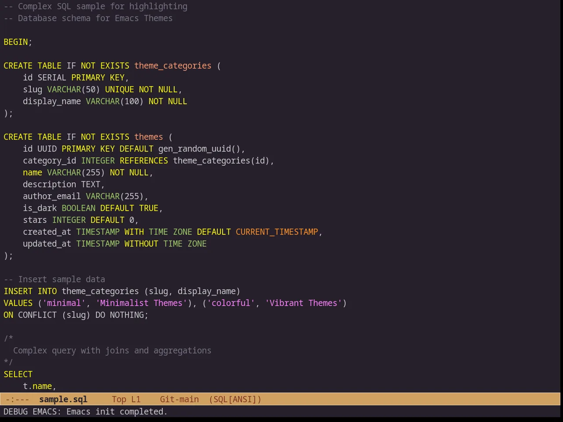Click the description column name
563x422 pixels.
tap(50, 184)
